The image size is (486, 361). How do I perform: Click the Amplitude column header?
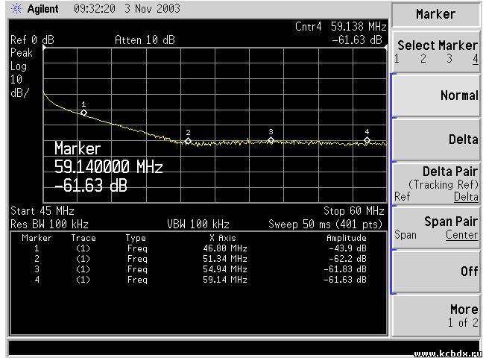347,238
